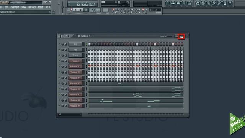245x138 pixels.
Task: Click the page-shaped project info icon
Action: 225,3
